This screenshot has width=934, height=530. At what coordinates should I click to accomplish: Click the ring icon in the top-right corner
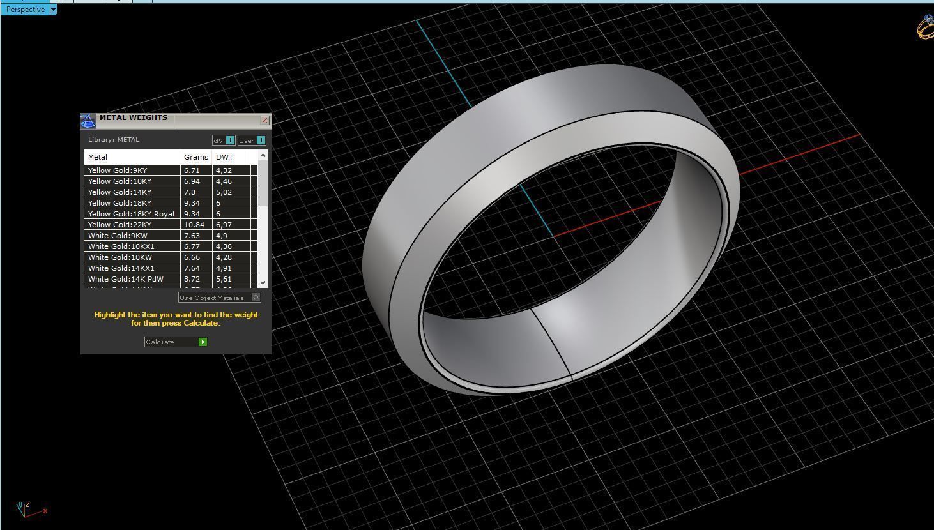[x=926, y=27]
